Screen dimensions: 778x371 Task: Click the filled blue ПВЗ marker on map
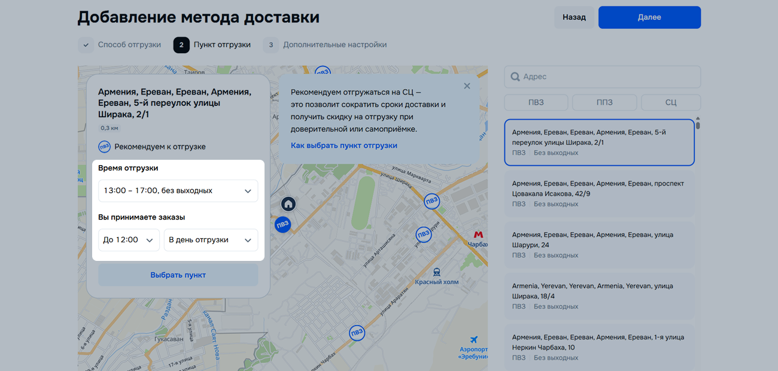282,225
